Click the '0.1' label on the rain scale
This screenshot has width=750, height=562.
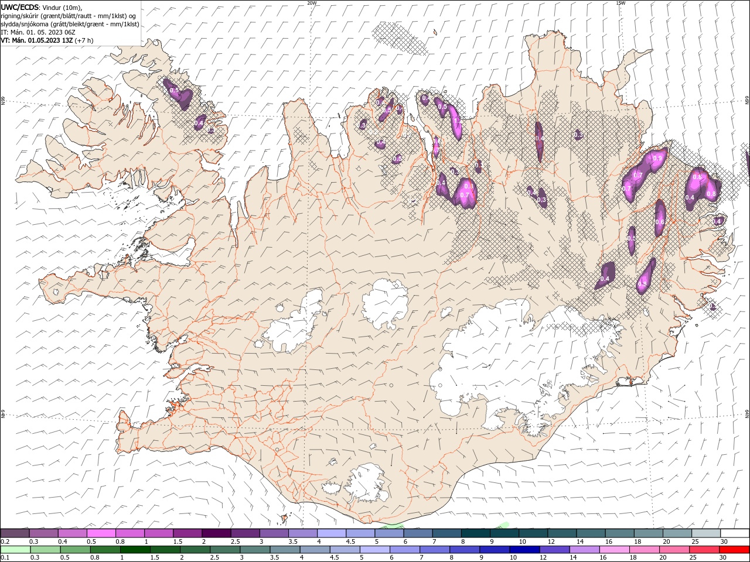[x=5, y=557]
